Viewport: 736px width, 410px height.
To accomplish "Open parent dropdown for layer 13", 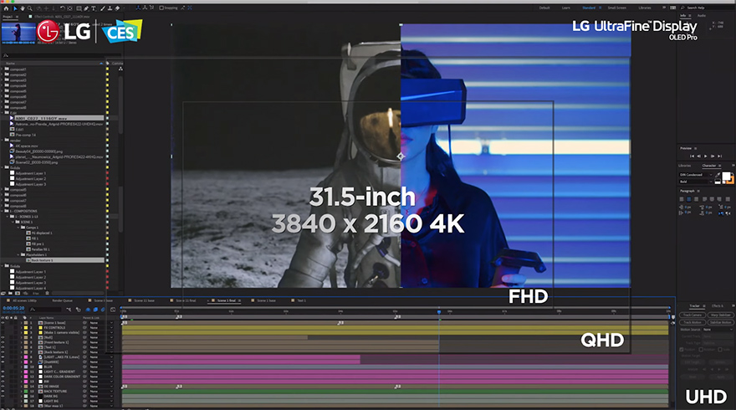I will (101, 382).
